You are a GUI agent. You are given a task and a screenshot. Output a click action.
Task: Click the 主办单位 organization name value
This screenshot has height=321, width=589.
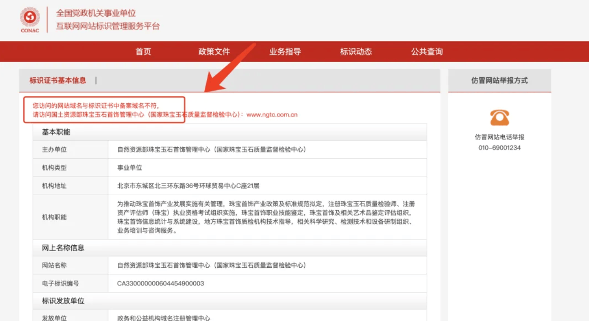click(211, 150)
